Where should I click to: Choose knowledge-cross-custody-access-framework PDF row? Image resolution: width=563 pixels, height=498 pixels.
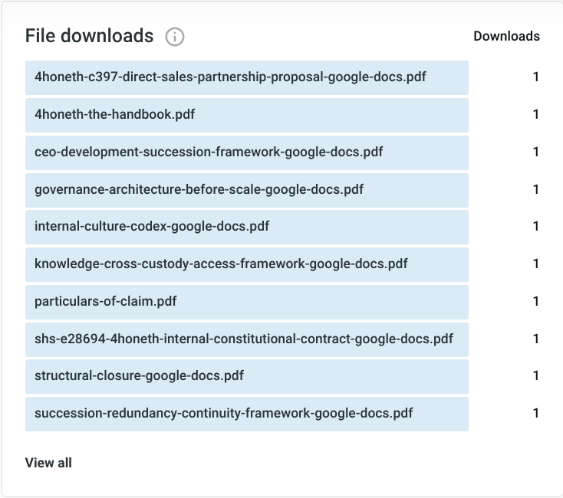pyautogui.click(x=221, y=264)
